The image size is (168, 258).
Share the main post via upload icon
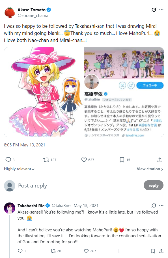coord(160,160)
